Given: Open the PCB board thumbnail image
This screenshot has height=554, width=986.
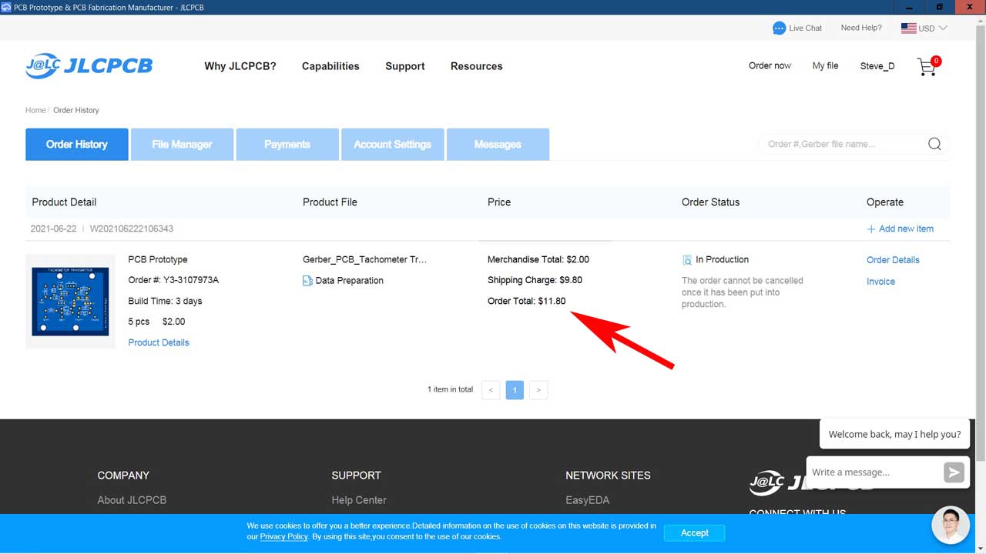Looking at the screenshot, I should [x=70, y=301].
